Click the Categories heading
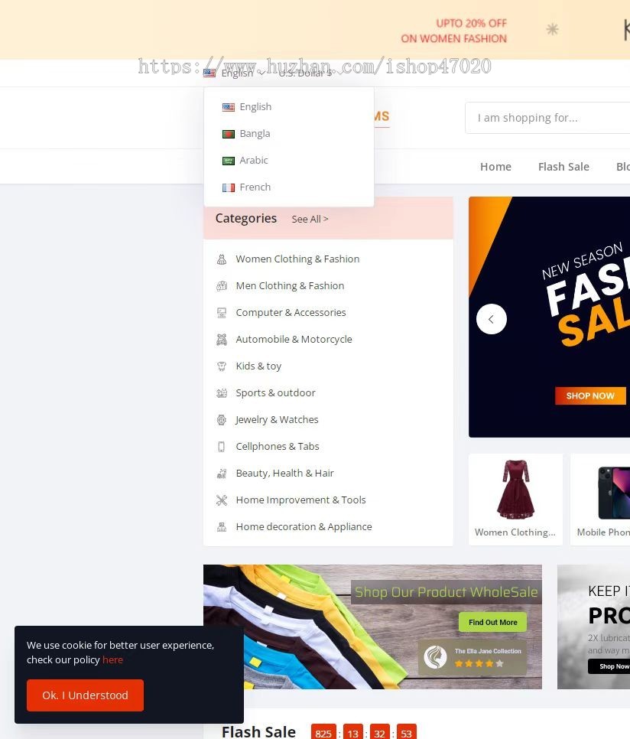The height and width of the screenshot is (739, 630). (x=245, y=218)
